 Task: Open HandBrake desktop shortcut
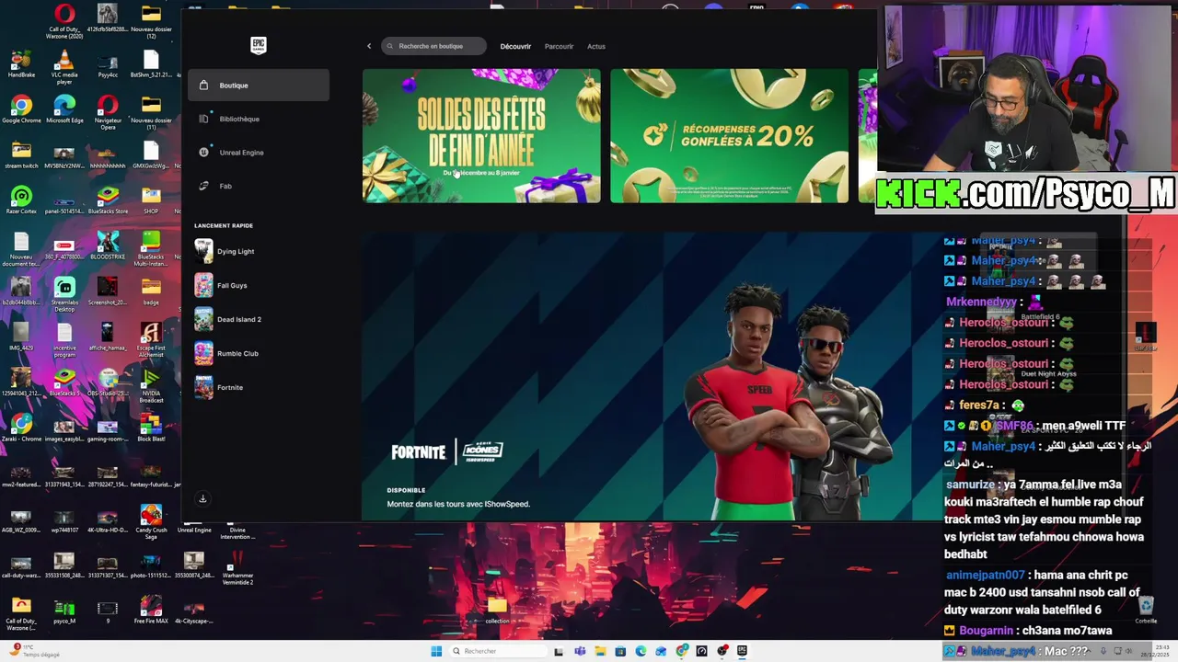tap(21, 65)
